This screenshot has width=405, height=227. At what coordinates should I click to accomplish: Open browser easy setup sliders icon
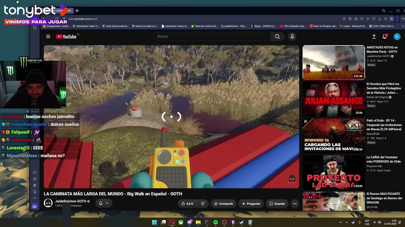(385, 19)
